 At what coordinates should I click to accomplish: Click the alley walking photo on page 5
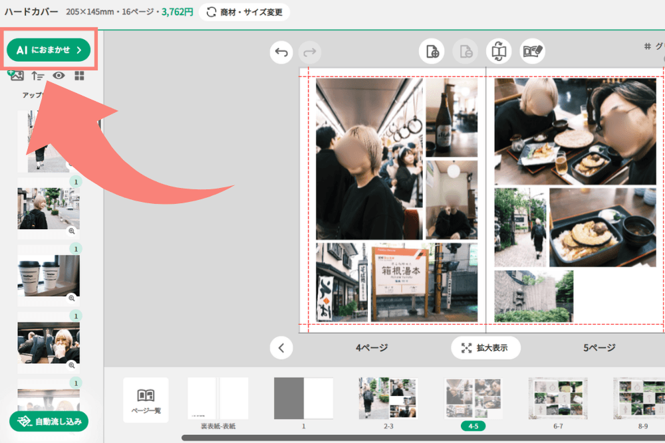coord(520,227)
